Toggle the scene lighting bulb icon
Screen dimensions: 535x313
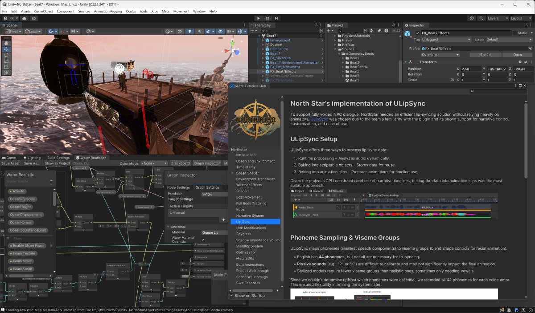(190, 32)
